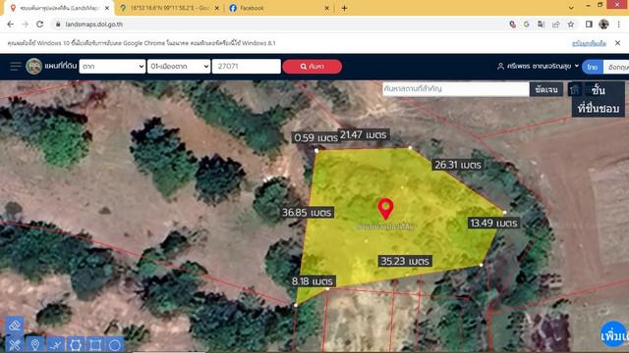The height and width of the screenshot is (353, 629).
Task: Click the building icon next to the clear button
Action: point(574,89)
